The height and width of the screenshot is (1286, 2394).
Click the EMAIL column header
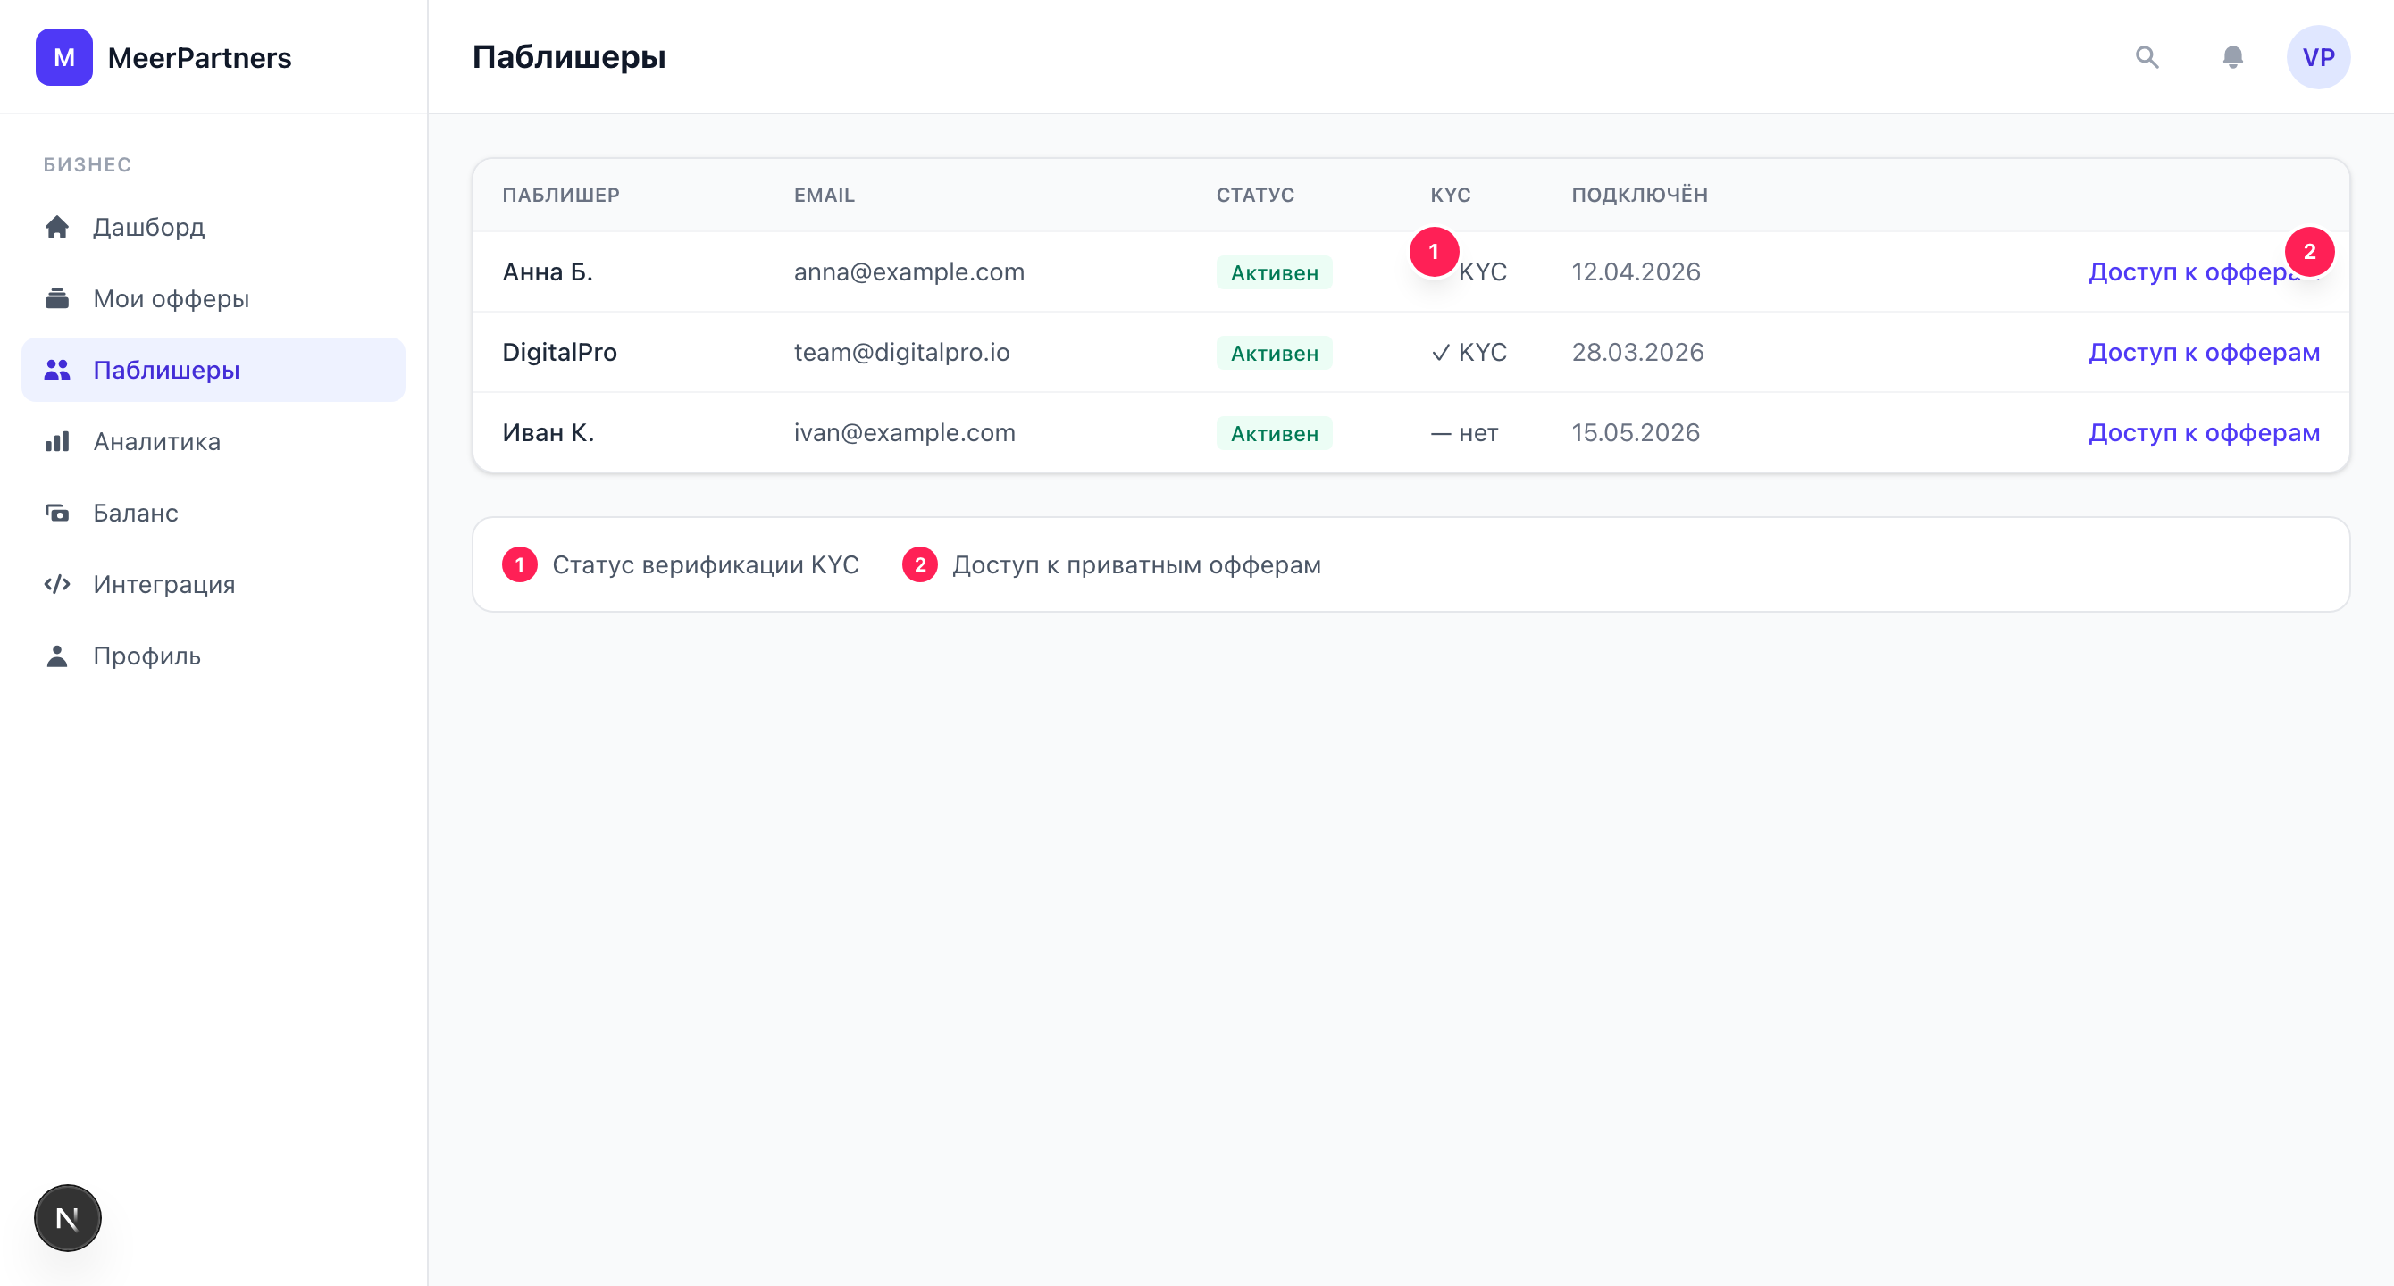tap(825, 195)
